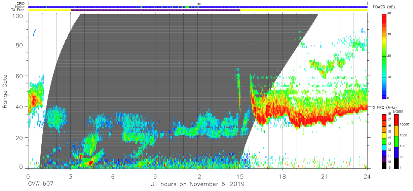The height and width of the screenshot is (191, 413).
Task: Click the 15 hour tick on the UT axis
Action: [240, 176]
